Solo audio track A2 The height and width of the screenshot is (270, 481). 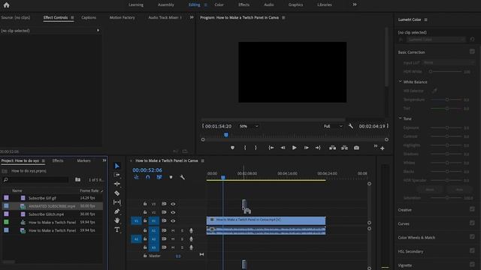[182, 239]
